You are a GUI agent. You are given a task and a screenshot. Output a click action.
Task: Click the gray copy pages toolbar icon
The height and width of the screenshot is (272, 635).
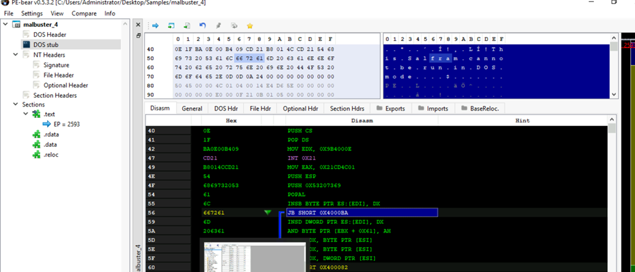pyautogui.click(x=234, y=25)
